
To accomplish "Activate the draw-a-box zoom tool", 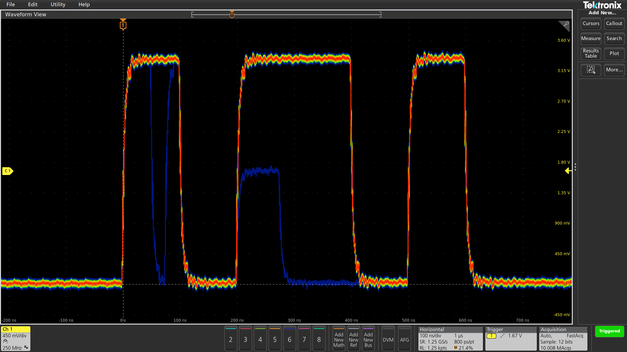I will (590, 70).
